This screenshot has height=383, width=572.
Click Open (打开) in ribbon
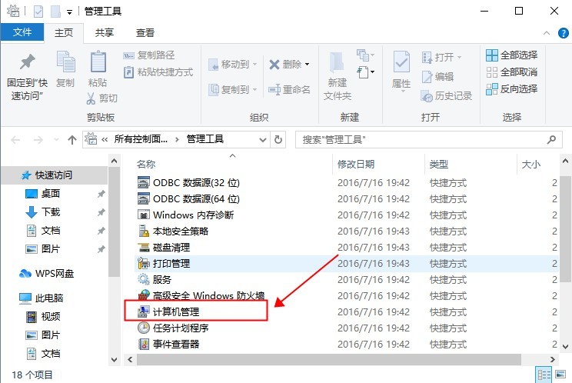(x=441, y=57)
